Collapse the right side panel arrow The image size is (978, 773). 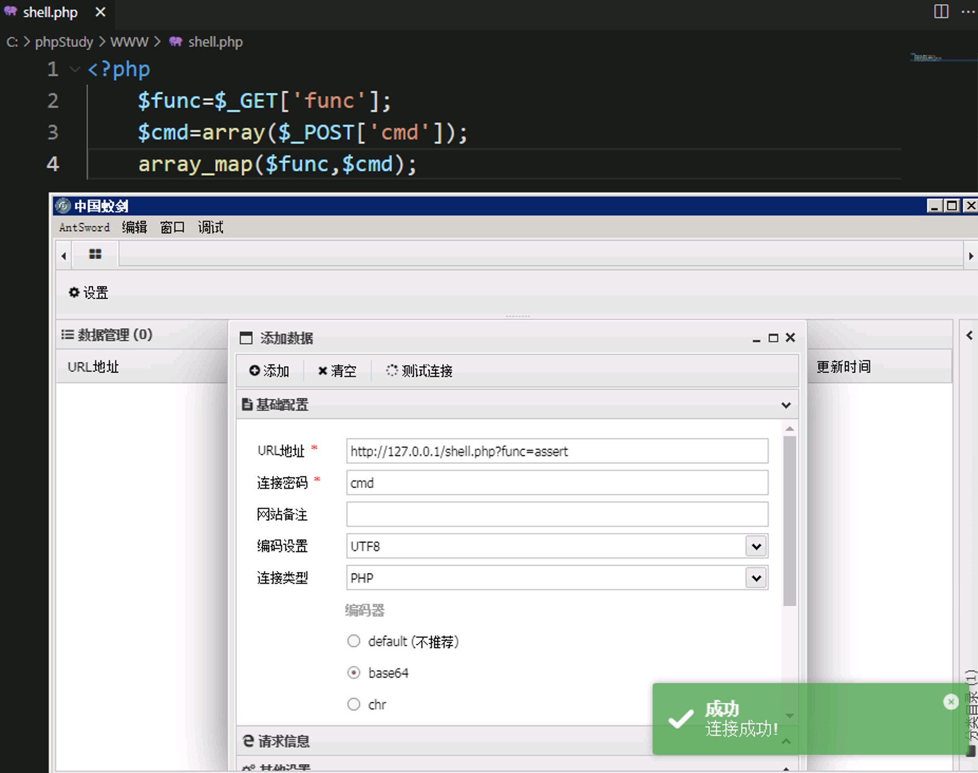pos(970,335)
